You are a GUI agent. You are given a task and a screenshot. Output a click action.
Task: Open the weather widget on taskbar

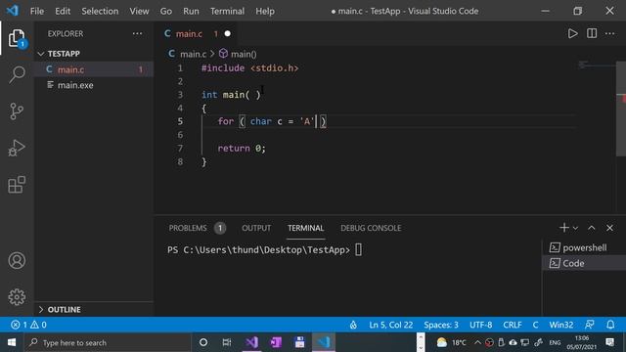tap(452, 342)
